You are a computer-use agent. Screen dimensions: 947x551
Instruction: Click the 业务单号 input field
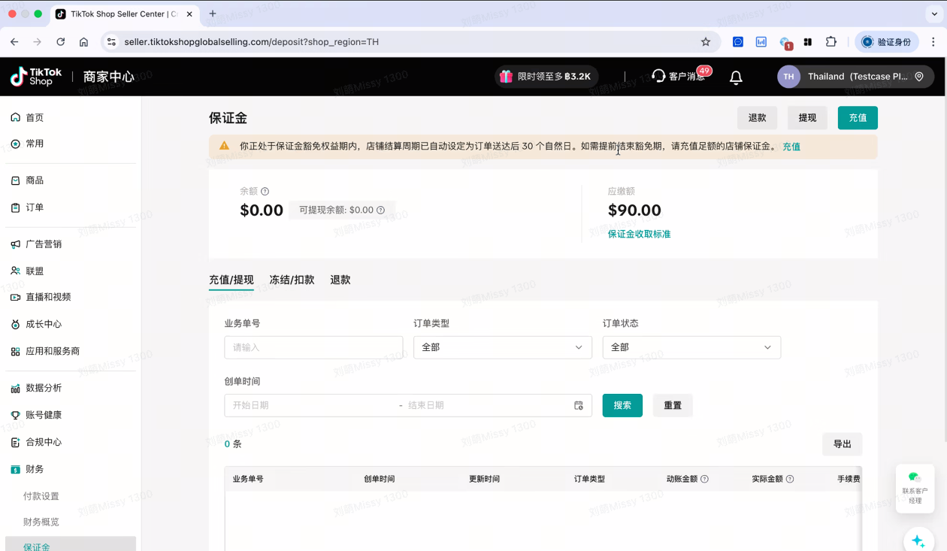pos(313,347)
